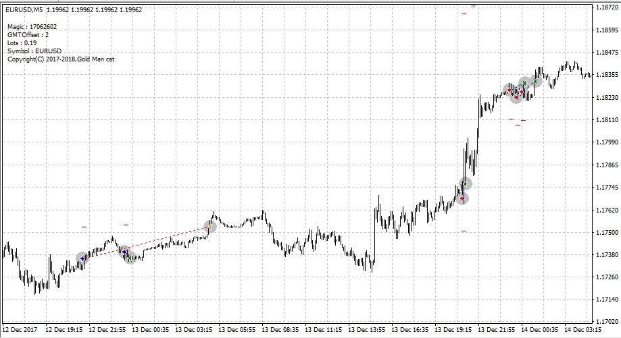Click the green marker at the 1.17745 level
The width and height of the screenshot is (621, 338).
466,184
